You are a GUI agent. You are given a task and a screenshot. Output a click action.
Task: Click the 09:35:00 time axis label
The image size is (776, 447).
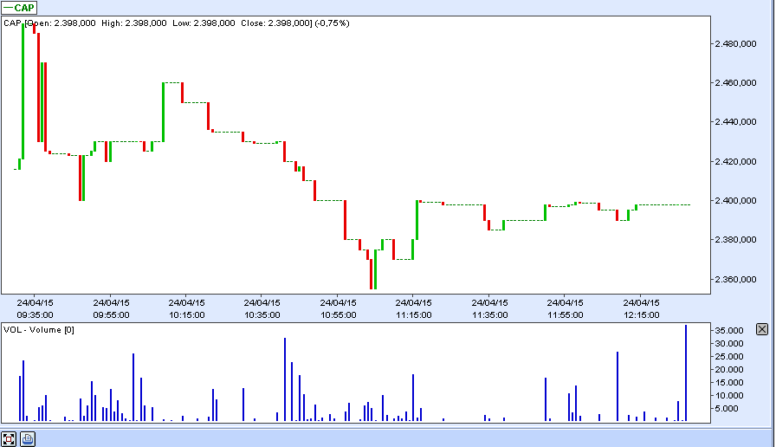click(36, 314)
